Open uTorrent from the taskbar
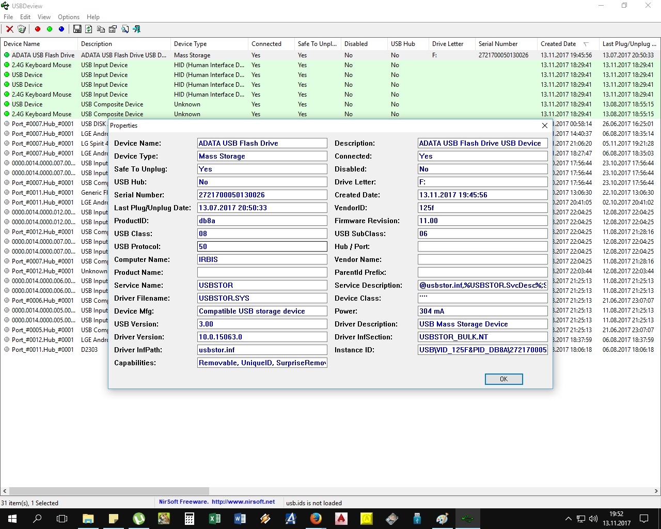Screen dimensions: 661x529 139,519
